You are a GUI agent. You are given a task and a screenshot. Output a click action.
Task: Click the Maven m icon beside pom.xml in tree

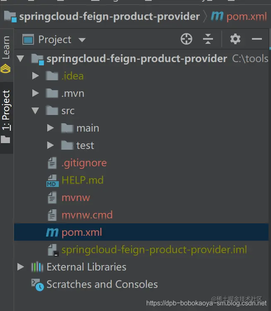[52, 232]
